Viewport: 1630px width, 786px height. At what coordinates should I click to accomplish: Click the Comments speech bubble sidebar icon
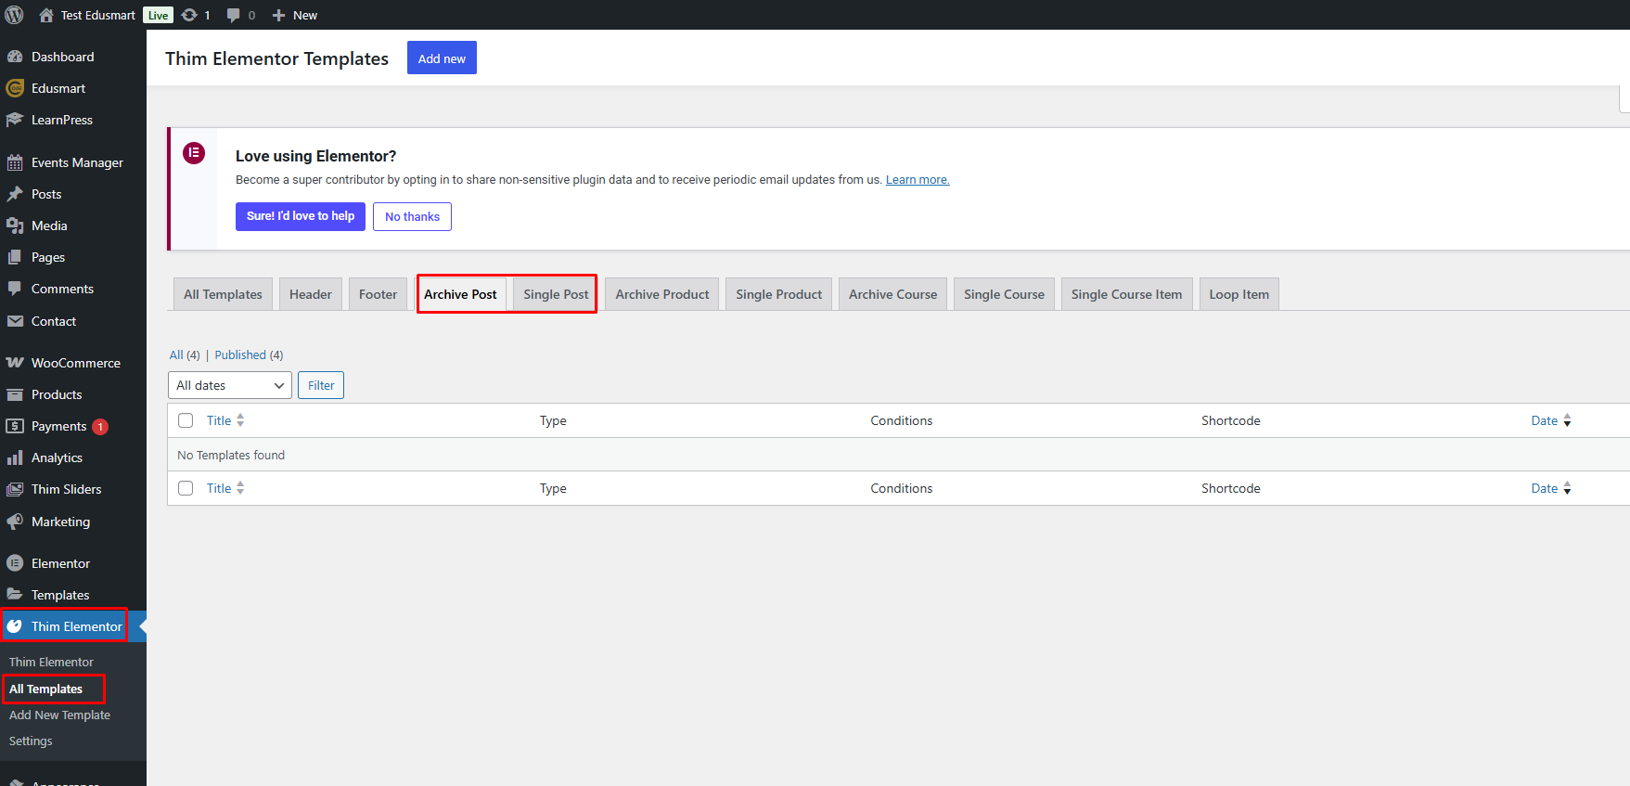[15, 289]
